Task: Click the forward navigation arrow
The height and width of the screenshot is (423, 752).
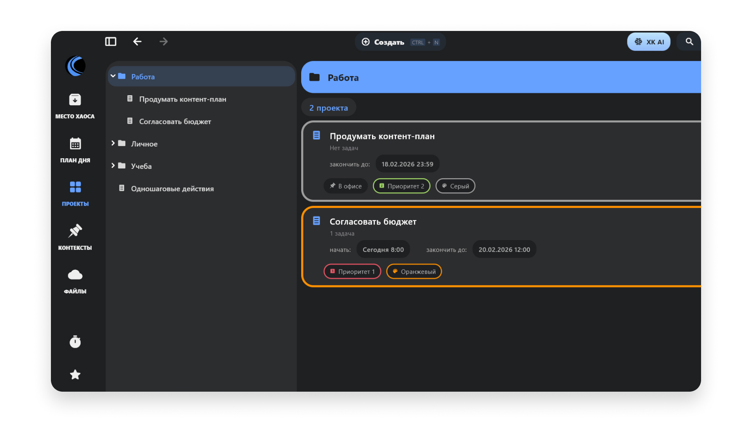Action: (164, 42)
